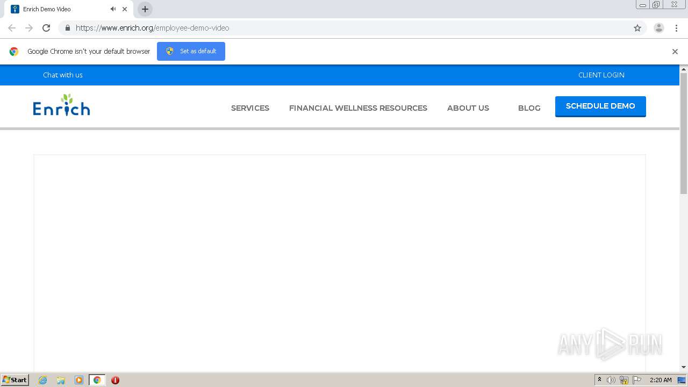The height and width of the screenshot is (387, 688).
Task: Click the blank video player area
Action: pos(340,263)
